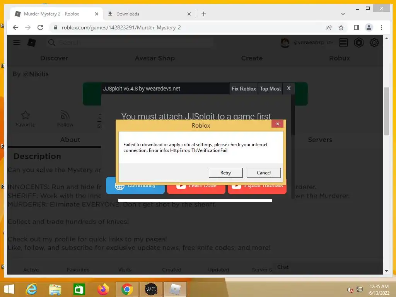This screenshot has width=396, height=297.
Task: Click Retry in the Roblox error dialog
Action: tap(225, 173)
